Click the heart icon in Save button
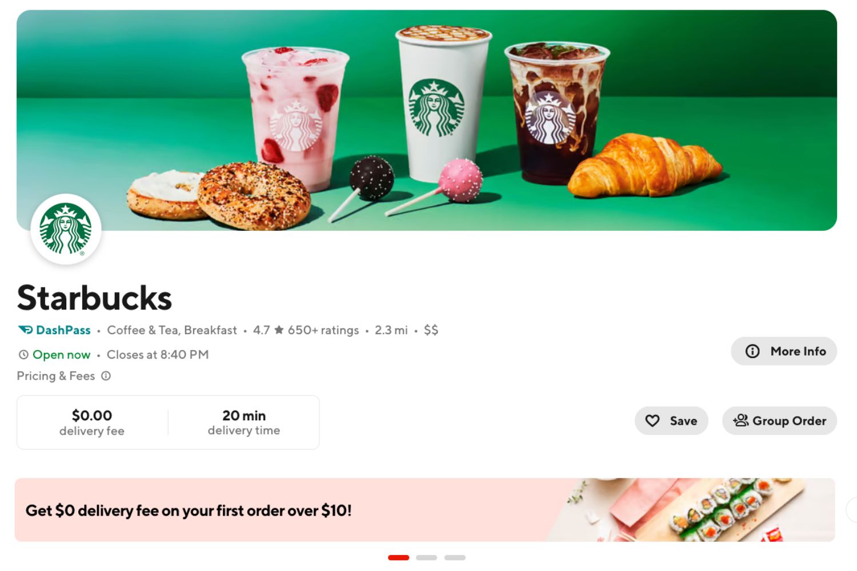Image resolution: width=857 pixels, height=571 pixels. (x=652, y=421)
